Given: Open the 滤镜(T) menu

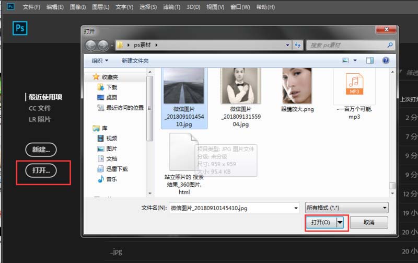Looking at the screenshot, I should point(172,7).
